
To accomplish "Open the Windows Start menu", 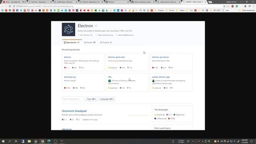I will tap(3, 141).
